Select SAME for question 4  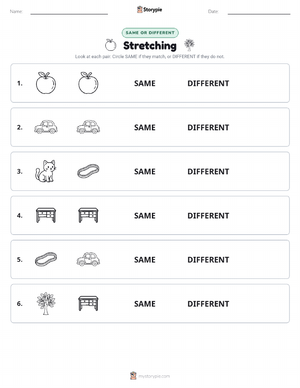[x=145, y=215]
